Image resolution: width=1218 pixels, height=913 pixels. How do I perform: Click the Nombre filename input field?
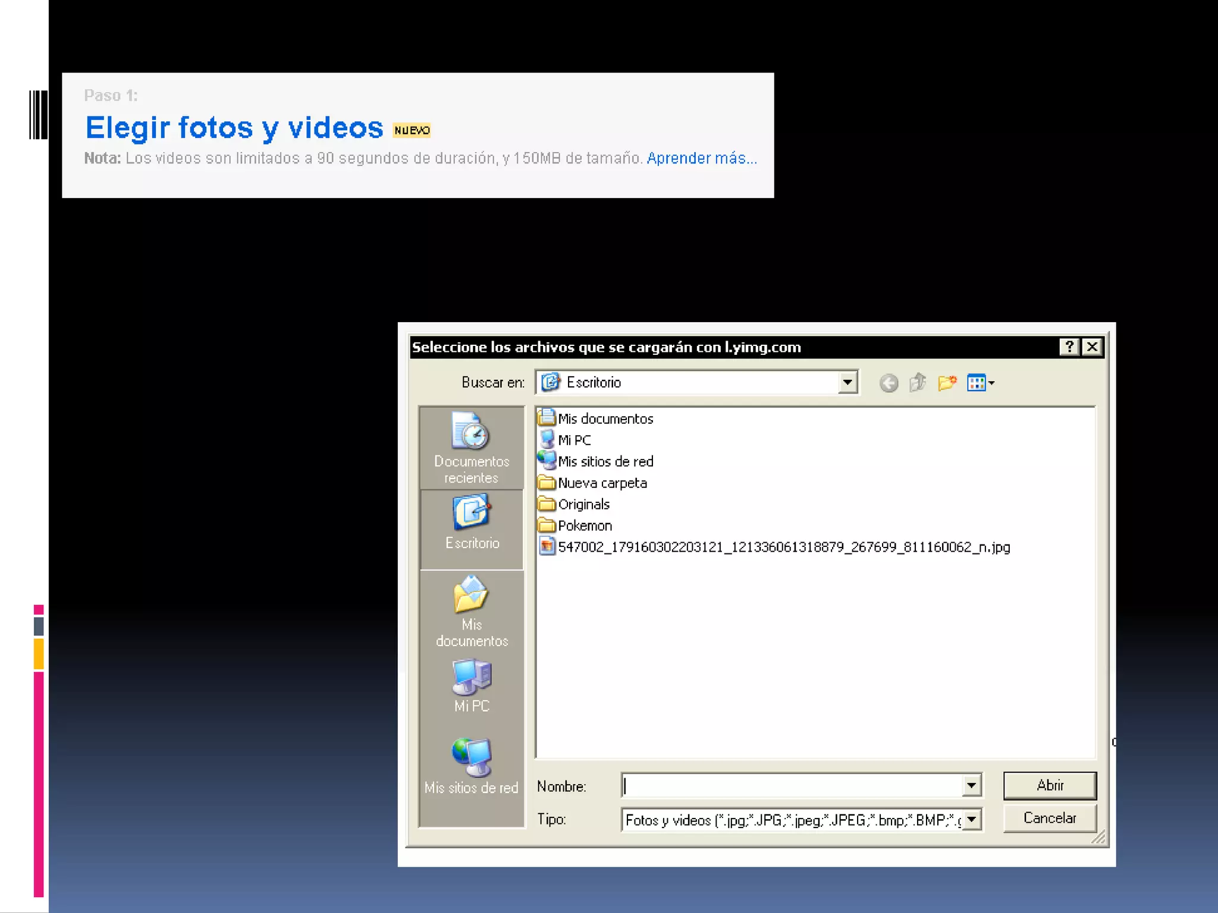click(x=791, y=786)
